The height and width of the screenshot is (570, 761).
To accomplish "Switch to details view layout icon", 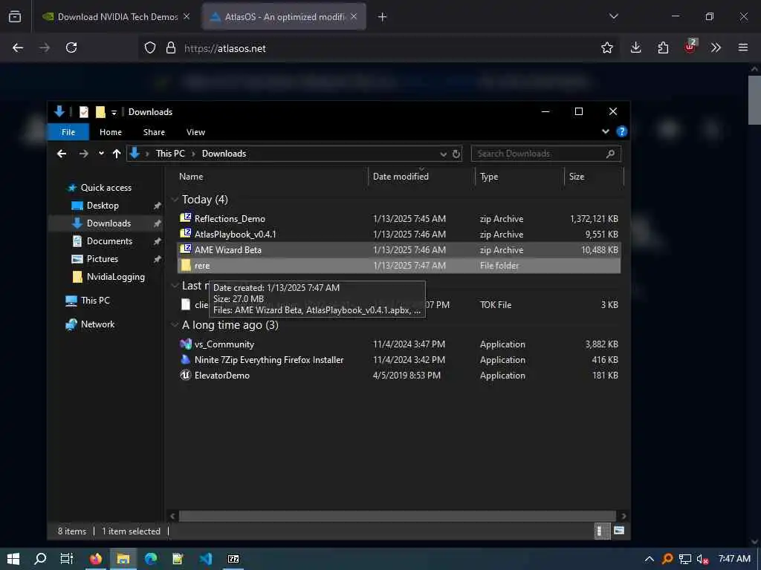I will pos(602,531).
